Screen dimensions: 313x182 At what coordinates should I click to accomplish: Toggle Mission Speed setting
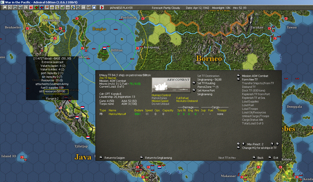coord(160,101)
